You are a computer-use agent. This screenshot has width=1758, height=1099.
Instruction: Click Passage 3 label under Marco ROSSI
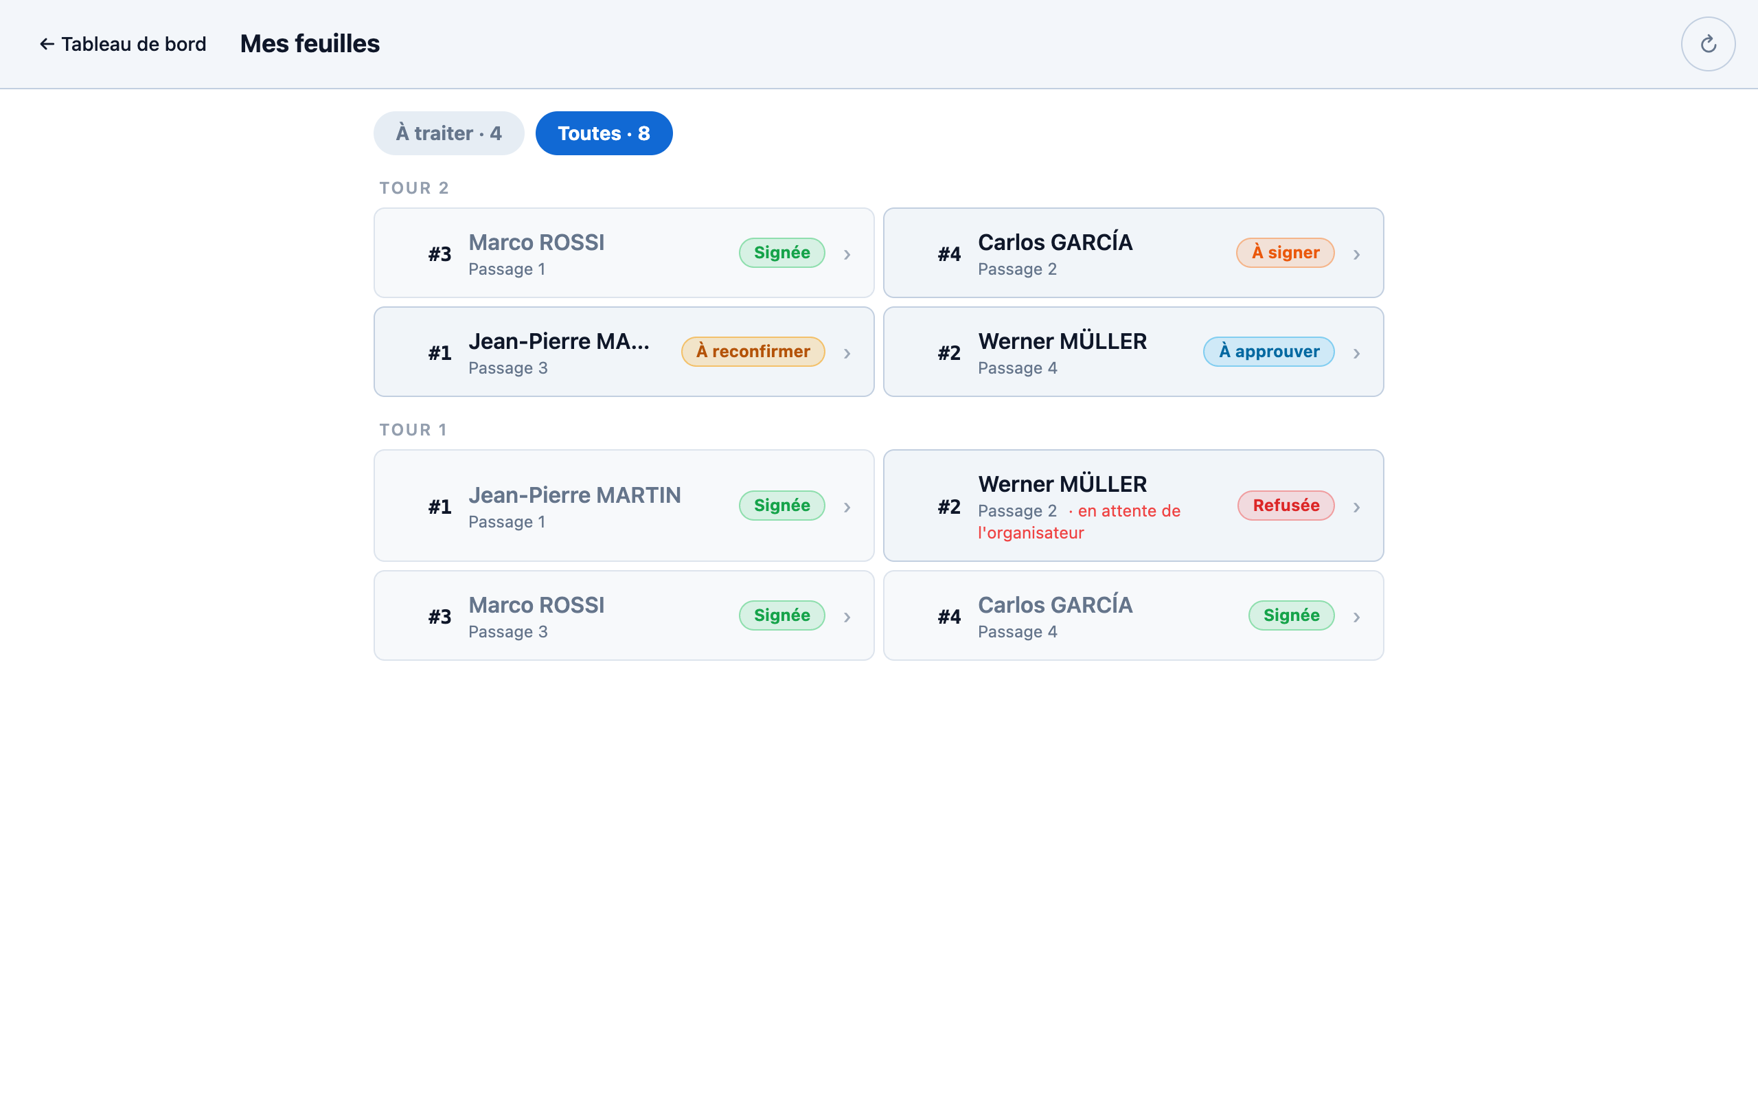(507, 632)
